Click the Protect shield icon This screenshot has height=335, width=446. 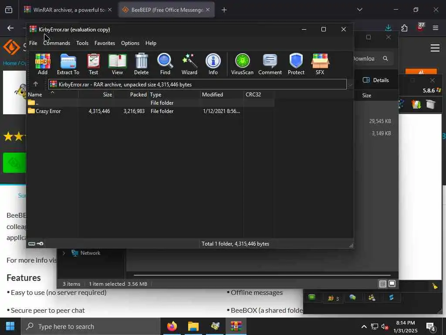[296, 64]
